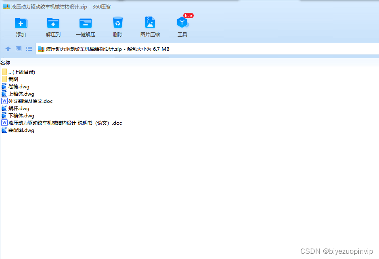Open the 图片压缩 image compression tool
Screen dimensions: 379x259
click(150, 23)
